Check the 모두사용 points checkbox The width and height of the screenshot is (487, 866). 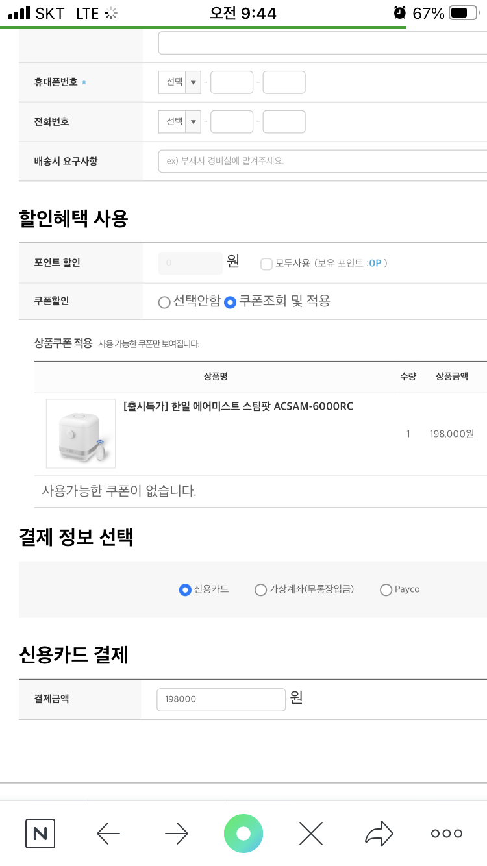point(266,264)
